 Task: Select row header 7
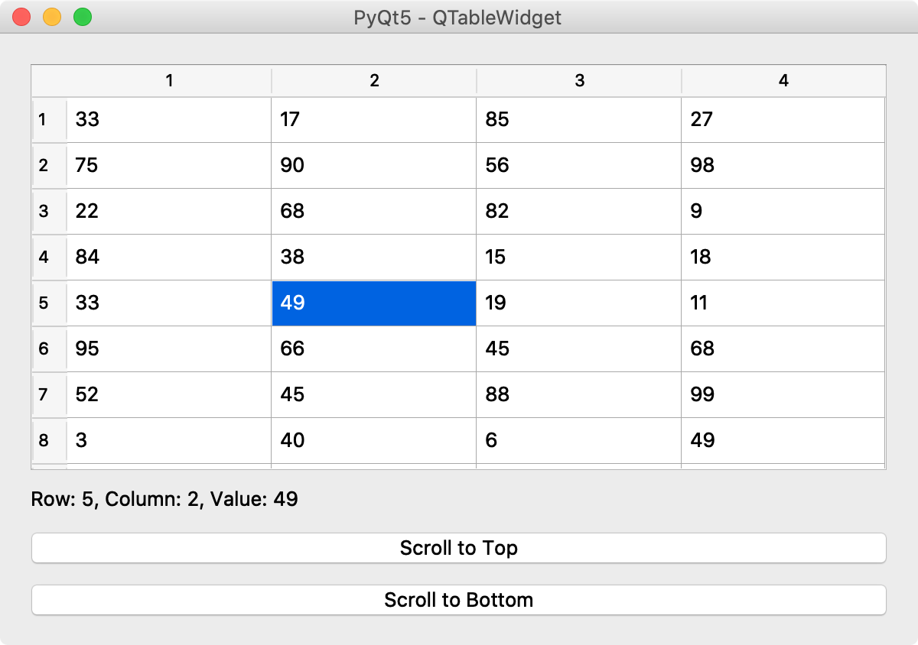(x=49, y=395)
